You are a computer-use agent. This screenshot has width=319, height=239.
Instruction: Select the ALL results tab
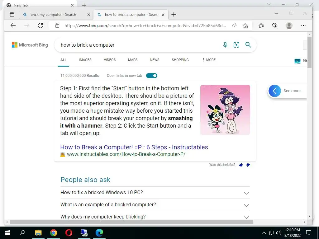[63, 60]
